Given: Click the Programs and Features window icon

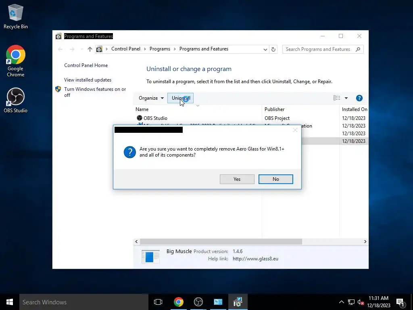Looking at the screenshot, I should tap(58, 36).
